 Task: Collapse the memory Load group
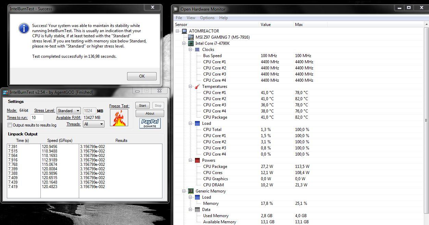(x=191, y=197)
